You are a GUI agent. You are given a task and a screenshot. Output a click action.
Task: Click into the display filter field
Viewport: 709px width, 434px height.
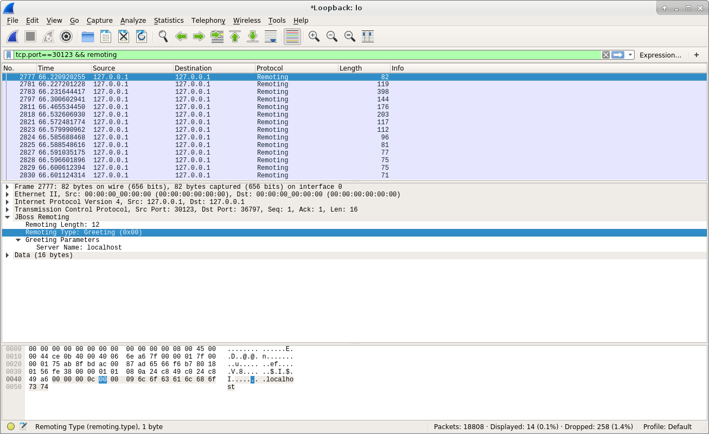[307, 55]
